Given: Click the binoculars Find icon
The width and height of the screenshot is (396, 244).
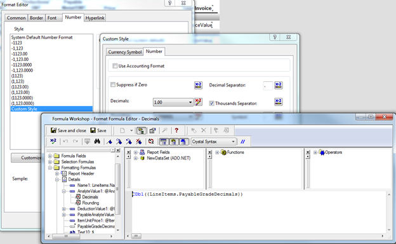Looking at the screenshot, I should pyautogui.click(x=97, y=141).
